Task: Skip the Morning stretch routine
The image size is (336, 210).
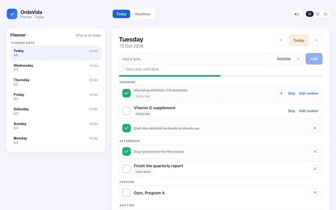Action: [292, 93]
